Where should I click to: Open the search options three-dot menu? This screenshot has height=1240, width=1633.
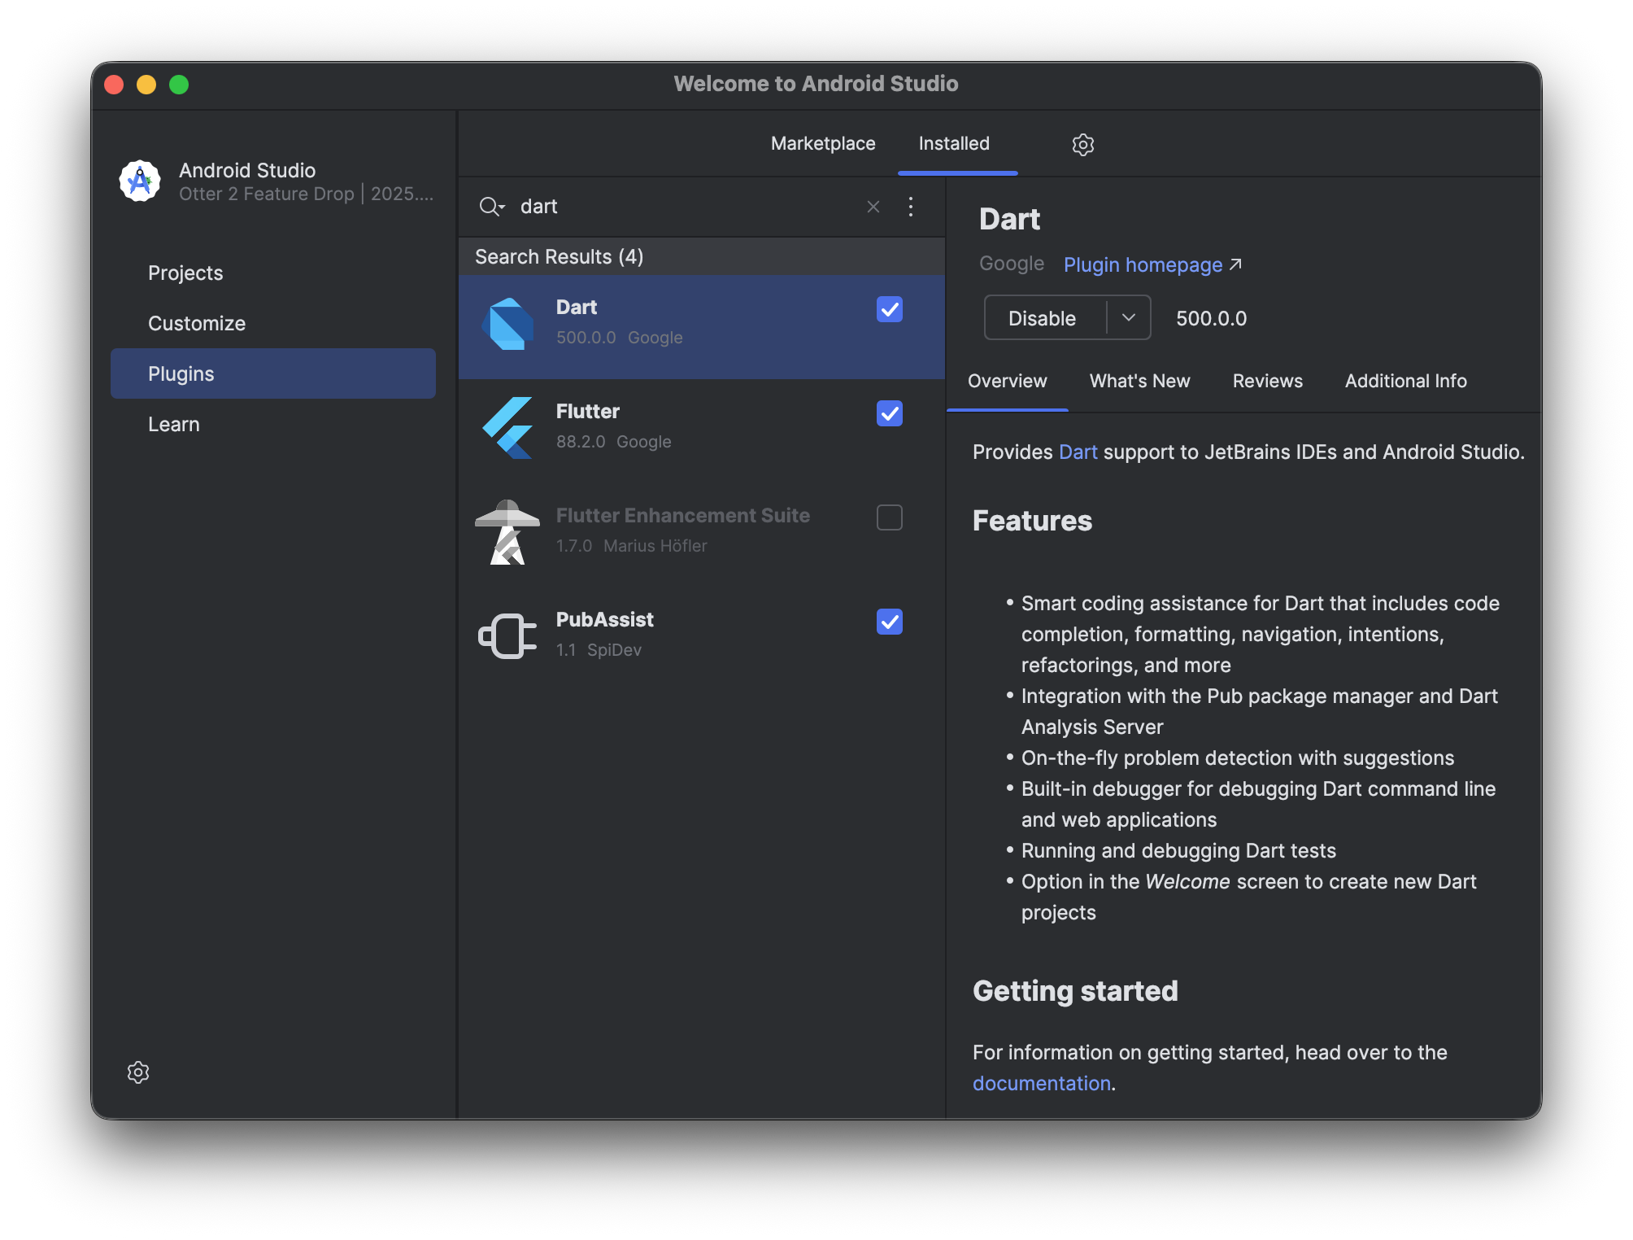coord(911,207)
